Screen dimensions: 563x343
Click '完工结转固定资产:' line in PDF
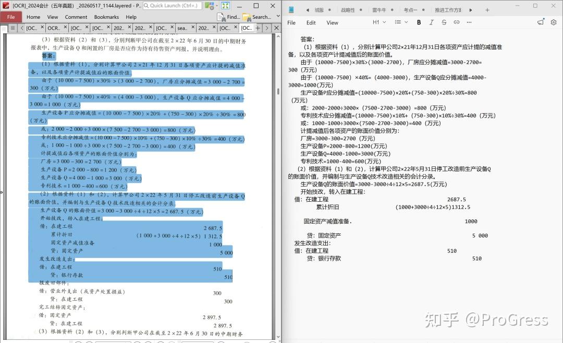[62, 308]
